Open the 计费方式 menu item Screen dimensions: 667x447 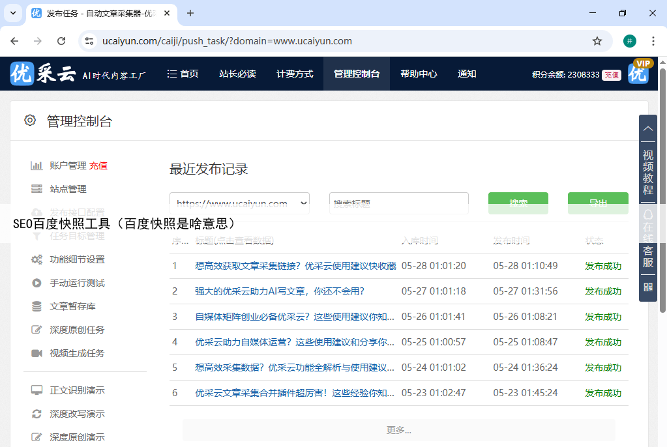tap(295, 74)
